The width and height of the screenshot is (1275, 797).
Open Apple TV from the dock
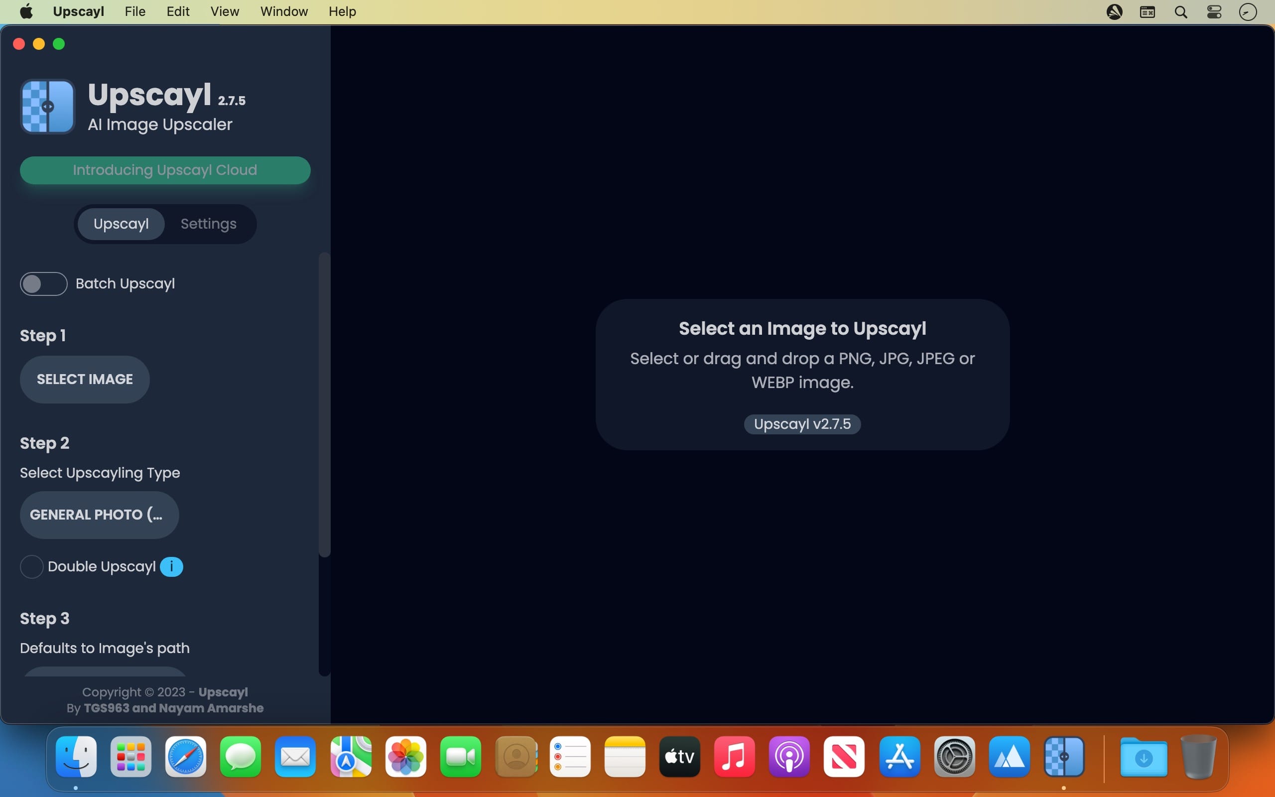(x=680, y=757)
